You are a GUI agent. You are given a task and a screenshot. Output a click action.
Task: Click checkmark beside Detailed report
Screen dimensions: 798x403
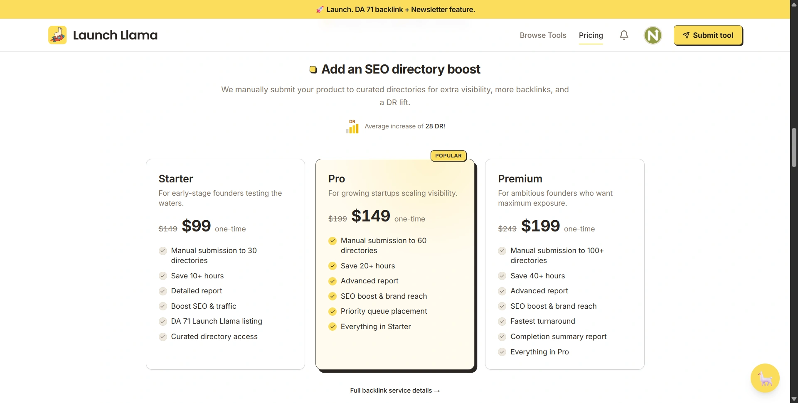(x=163, y=291)
